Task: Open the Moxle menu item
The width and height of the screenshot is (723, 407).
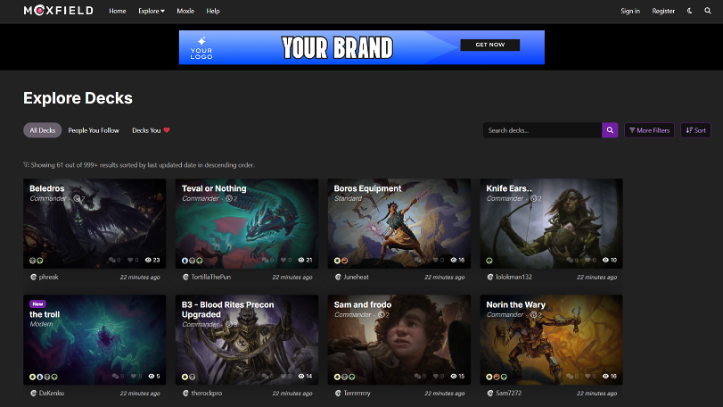Action: pos(185,11)
